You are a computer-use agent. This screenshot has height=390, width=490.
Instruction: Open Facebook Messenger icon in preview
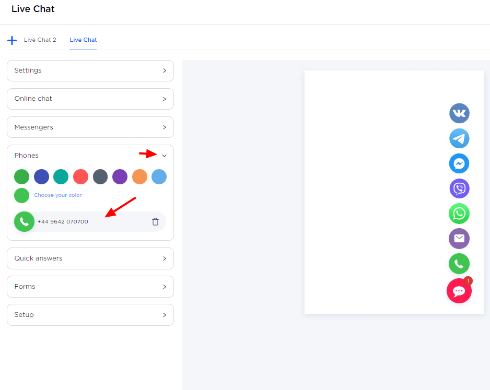459,163
